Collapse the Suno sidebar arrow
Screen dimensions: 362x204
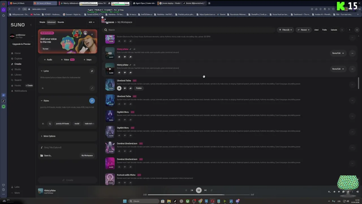tap(31, 25)
